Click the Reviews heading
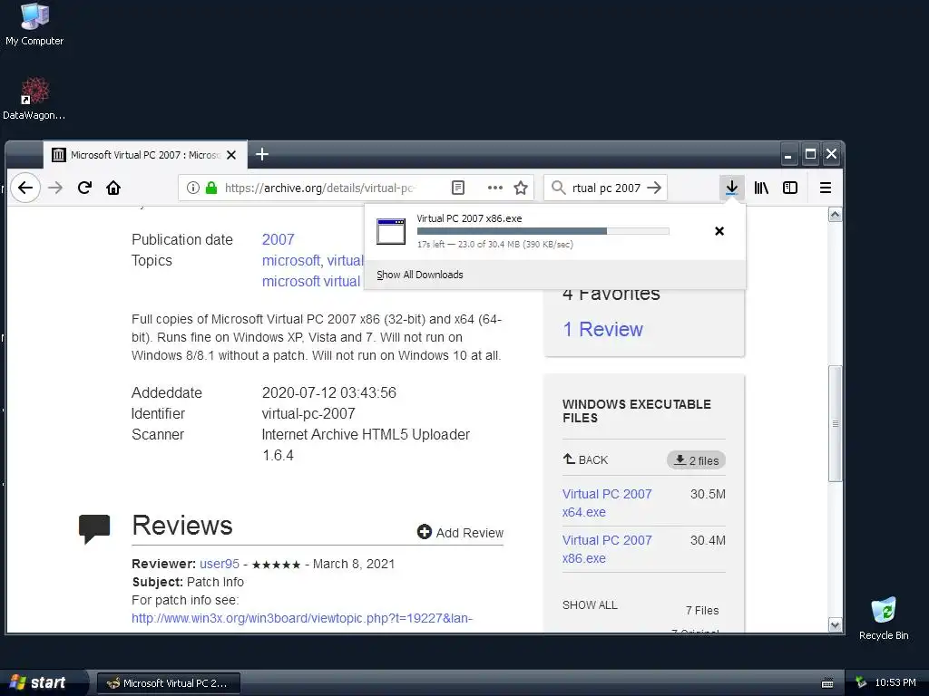 pos(181,525)
